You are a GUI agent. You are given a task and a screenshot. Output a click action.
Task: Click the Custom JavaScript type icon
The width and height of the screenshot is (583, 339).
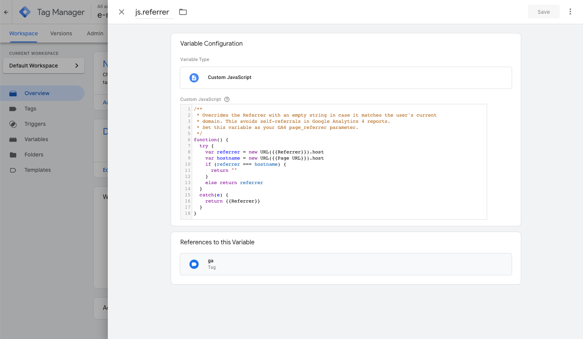[x=194, y=78]
